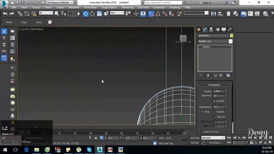Select the Chop radio button
Viewport: 274px width, 154px height.
[x=202, y=112]
